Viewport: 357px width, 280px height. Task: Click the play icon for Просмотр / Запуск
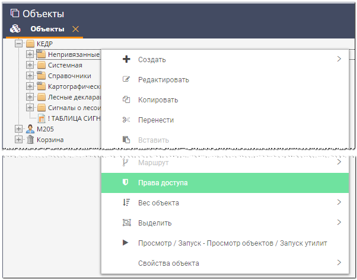point(126,243)
